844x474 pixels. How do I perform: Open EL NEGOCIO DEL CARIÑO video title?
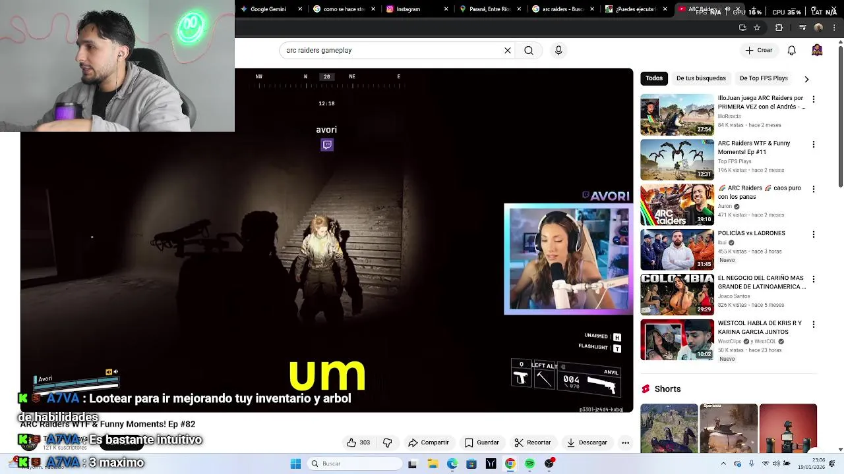click(762, 282)
